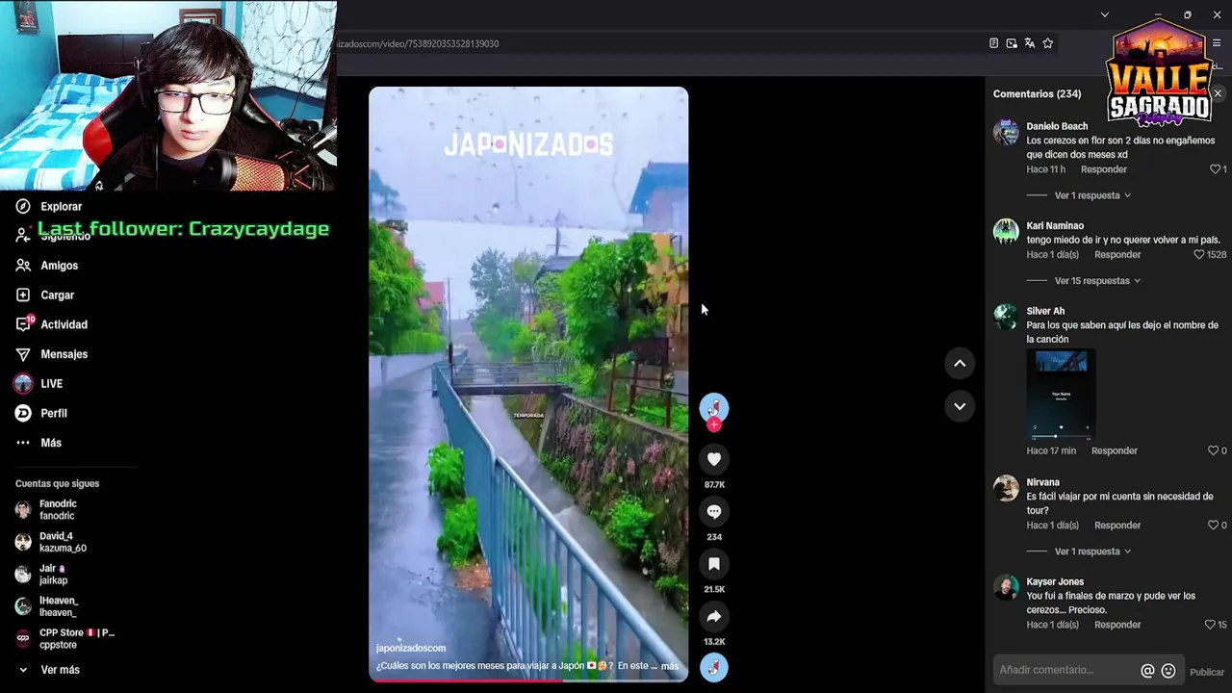Click the translate page icon
1232x693 pixels.
[1030, 43]
